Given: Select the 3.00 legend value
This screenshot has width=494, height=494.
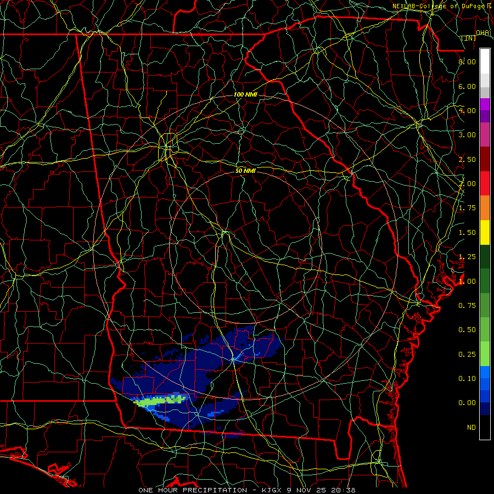Looking at the screenshot, I should (467, 135).
